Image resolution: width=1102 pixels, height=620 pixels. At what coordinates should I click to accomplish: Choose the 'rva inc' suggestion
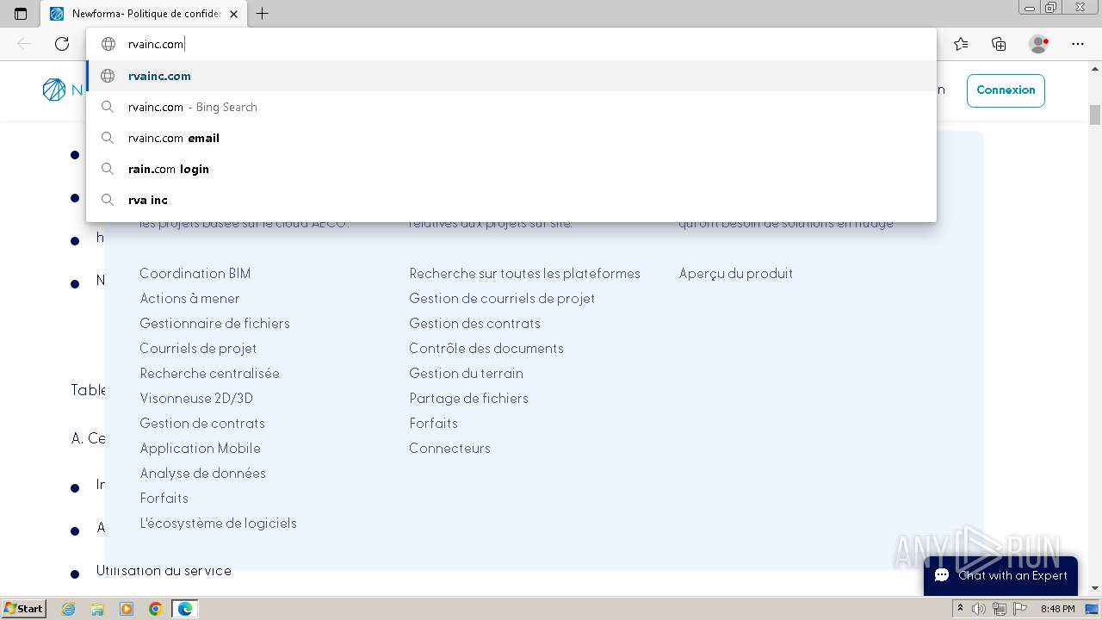511,200
